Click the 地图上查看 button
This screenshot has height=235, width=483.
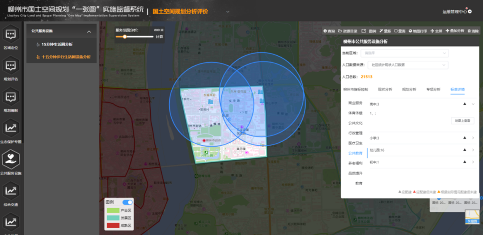click(x=462, y=121)
